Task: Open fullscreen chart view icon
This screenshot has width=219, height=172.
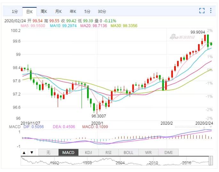Action: (202, 11)
